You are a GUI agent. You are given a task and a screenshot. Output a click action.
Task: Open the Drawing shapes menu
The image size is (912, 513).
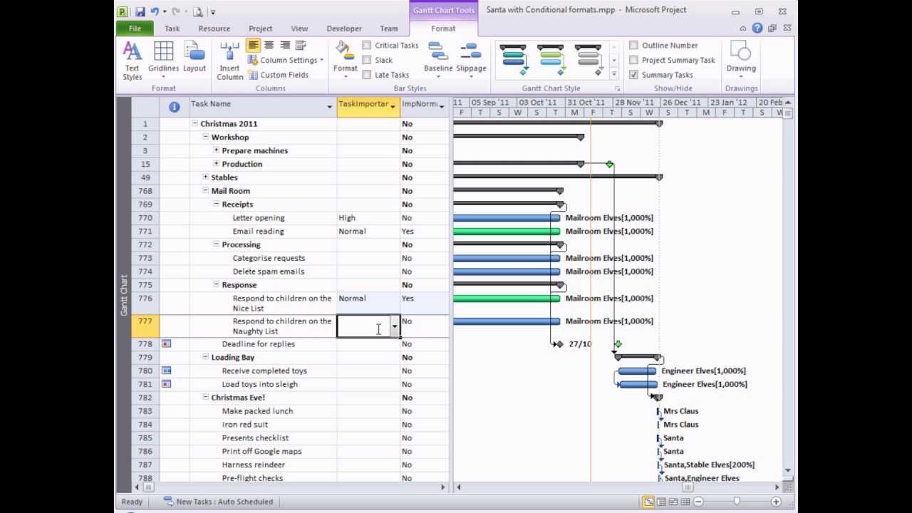click(x=741, y=60)
